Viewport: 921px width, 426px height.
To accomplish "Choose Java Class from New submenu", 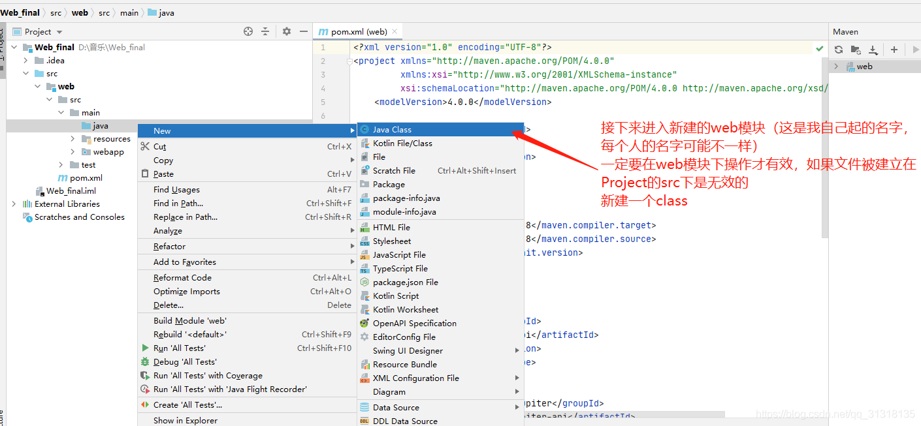I will click(392, 129).
